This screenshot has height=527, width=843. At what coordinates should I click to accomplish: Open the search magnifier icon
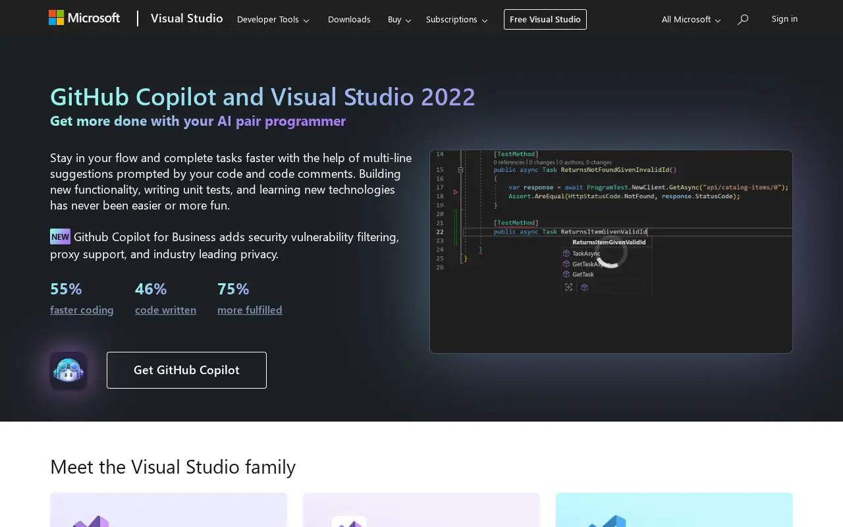click(x=743, y=20)
